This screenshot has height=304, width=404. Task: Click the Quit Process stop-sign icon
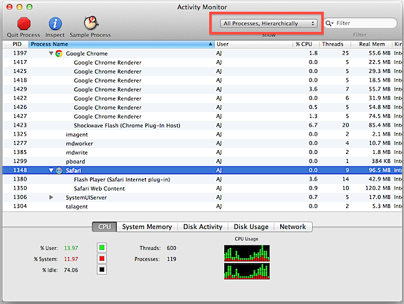click(x=23, y=23)
